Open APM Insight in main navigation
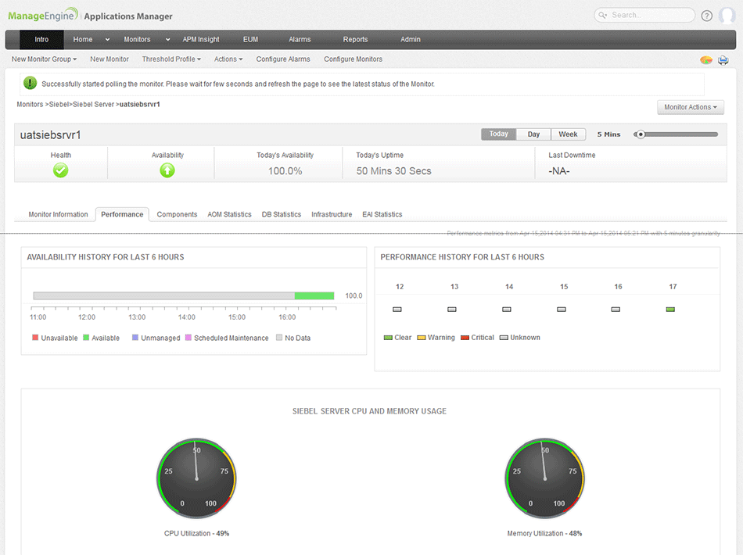Screen dimensions: 743x555 click(201, 40)
